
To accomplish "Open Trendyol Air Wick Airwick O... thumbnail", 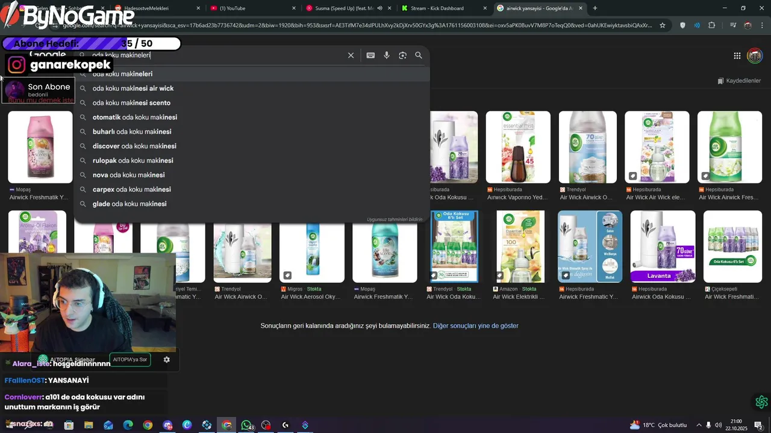I will 587,147.
